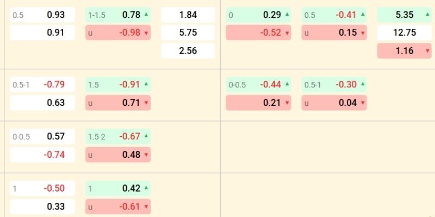This screenshot has height=217, width=435.
Task: Click the up arrow next to -0.67
Action: coord(145,136)
